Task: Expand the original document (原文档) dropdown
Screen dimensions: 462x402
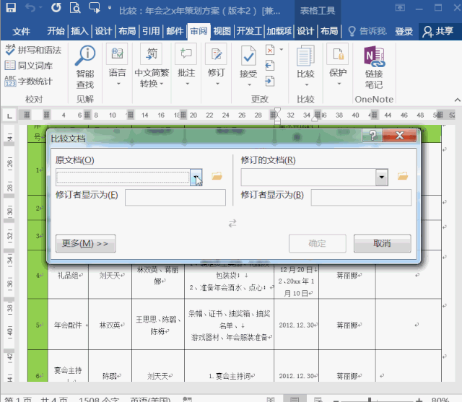Action: (x=196, y=177)
